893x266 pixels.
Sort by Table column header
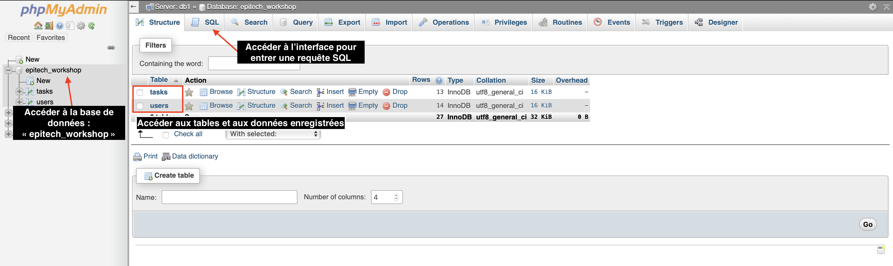159,80
